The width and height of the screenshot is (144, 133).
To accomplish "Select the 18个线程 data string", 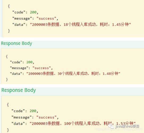I will [x=80, y=24].
